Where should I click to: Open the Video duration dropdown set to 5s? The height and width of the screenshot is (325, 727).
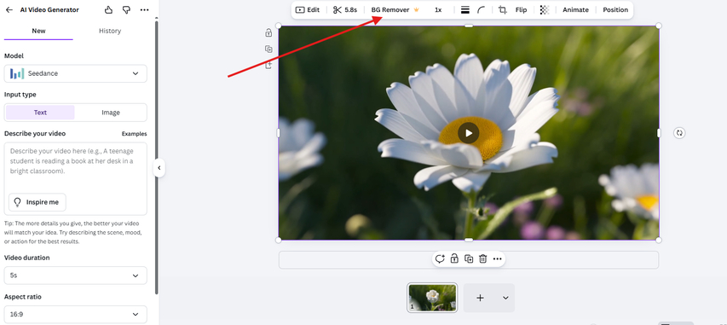(x=76, y=276)
